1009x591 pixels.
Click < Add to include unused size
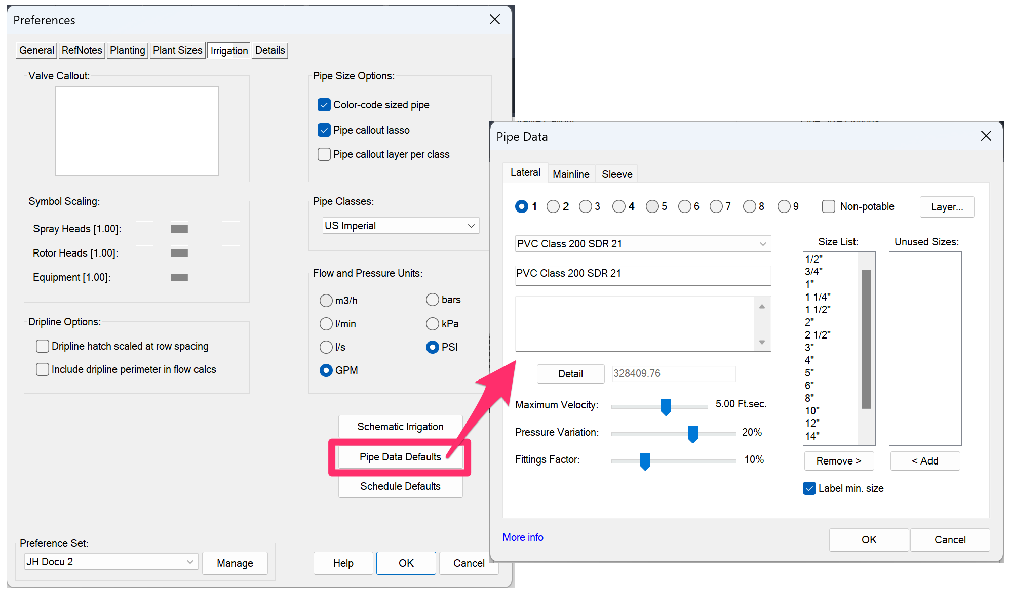pyautogui.click(x=924, y=461)
